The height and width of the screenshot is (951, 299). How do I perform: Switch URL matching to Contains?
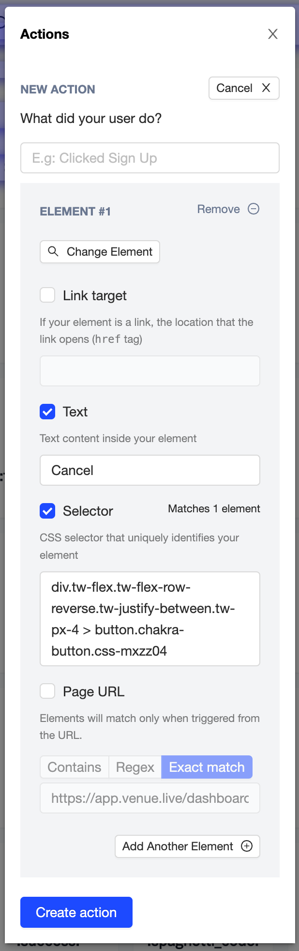(75, 767)
